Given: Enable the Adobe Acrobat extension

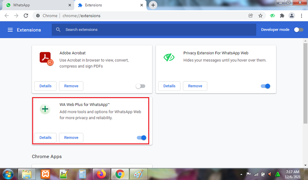Looking at the screenshot, I should click(x=140, y=86).
